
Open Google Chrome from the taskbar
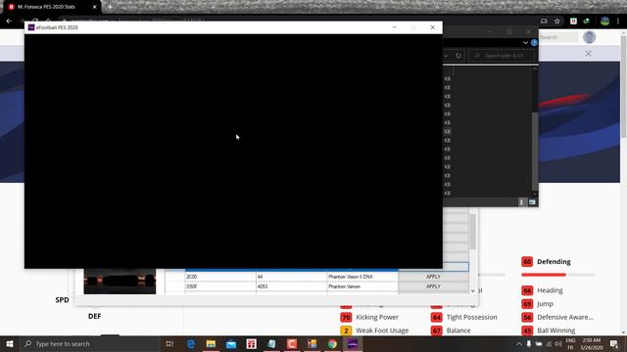click(x=332, y=343)
